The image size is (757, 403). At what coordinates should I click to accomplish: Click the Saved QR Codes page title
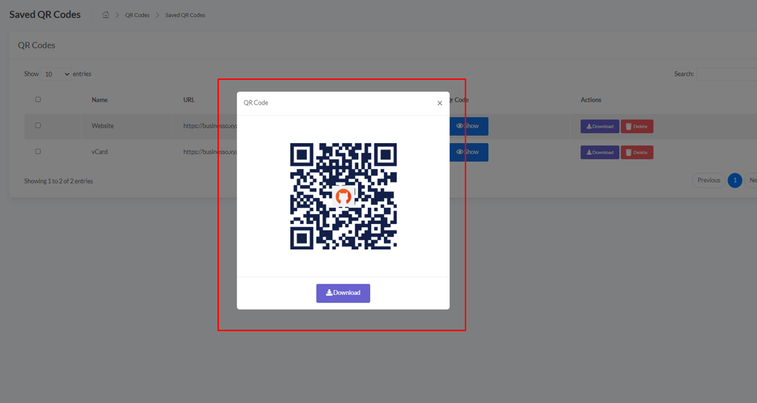point(45,15)
